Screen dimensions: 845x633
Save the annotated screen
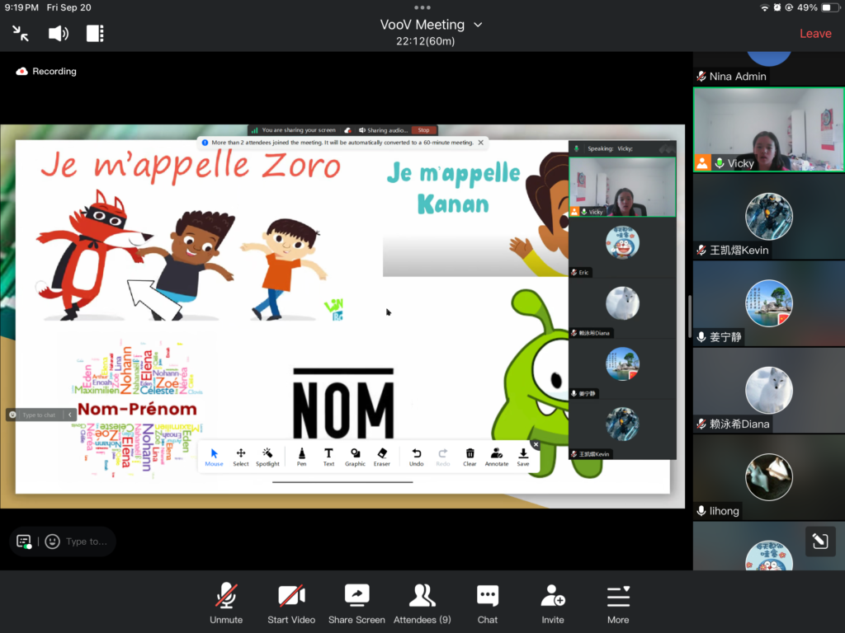(x=522, y=457)
